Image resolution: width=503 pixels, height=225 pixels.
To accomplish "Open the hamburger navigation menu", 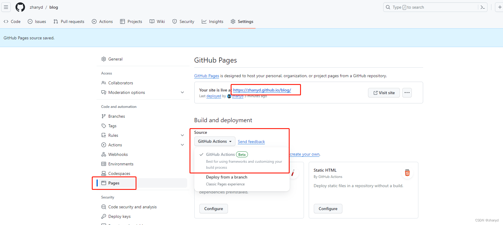I will pos(6,7).
